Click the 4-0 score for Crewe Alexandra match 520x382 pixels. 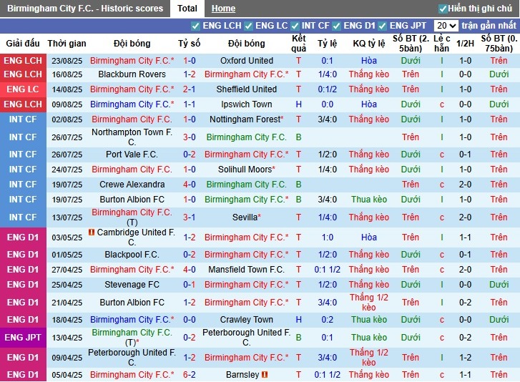[x=190, y=185]
